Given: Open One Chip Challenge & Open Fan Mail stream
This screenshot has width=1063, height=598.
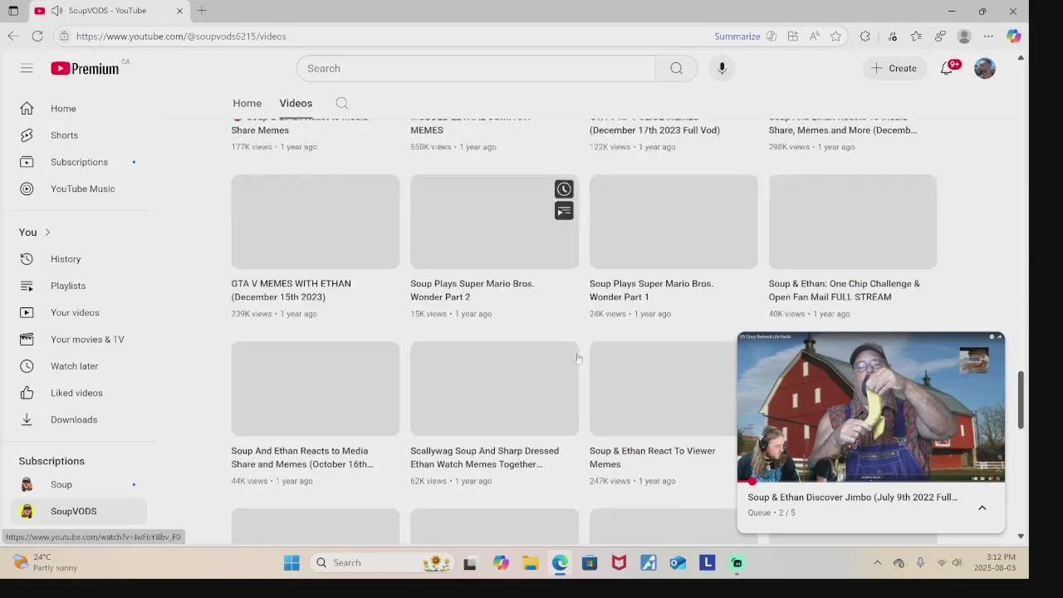Looking at the screenshot, I should click(844, 290).
